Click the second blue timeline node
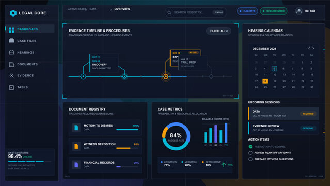The image size is (330, 186). pos(124,76)
